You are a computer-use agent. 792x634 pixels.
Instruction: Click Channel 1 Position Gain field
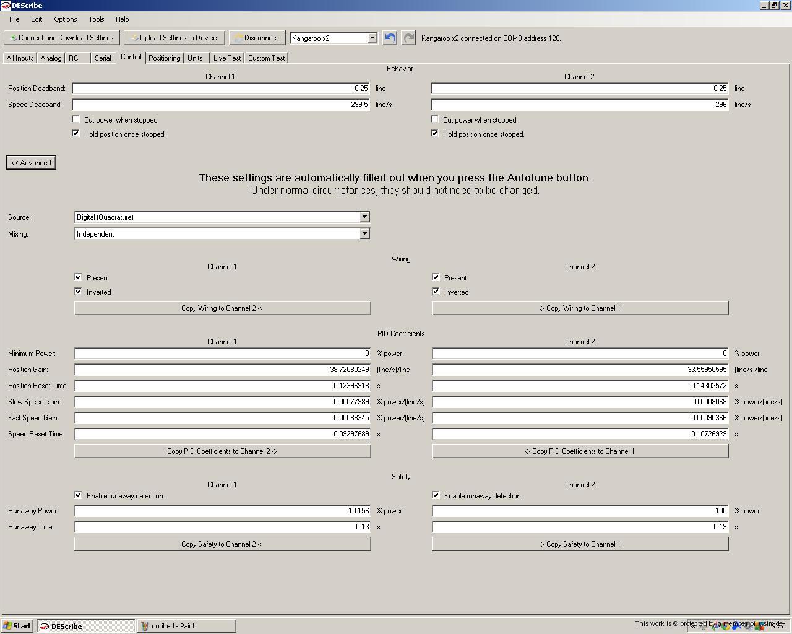coord(222,370)
